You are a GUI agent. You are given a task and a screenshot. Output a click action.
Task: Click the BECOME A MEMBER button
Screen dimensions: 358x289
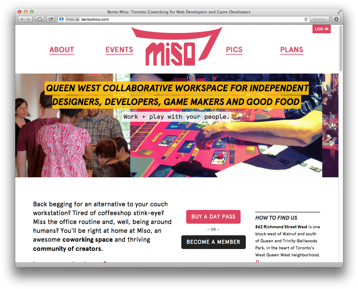pos(213,242)
